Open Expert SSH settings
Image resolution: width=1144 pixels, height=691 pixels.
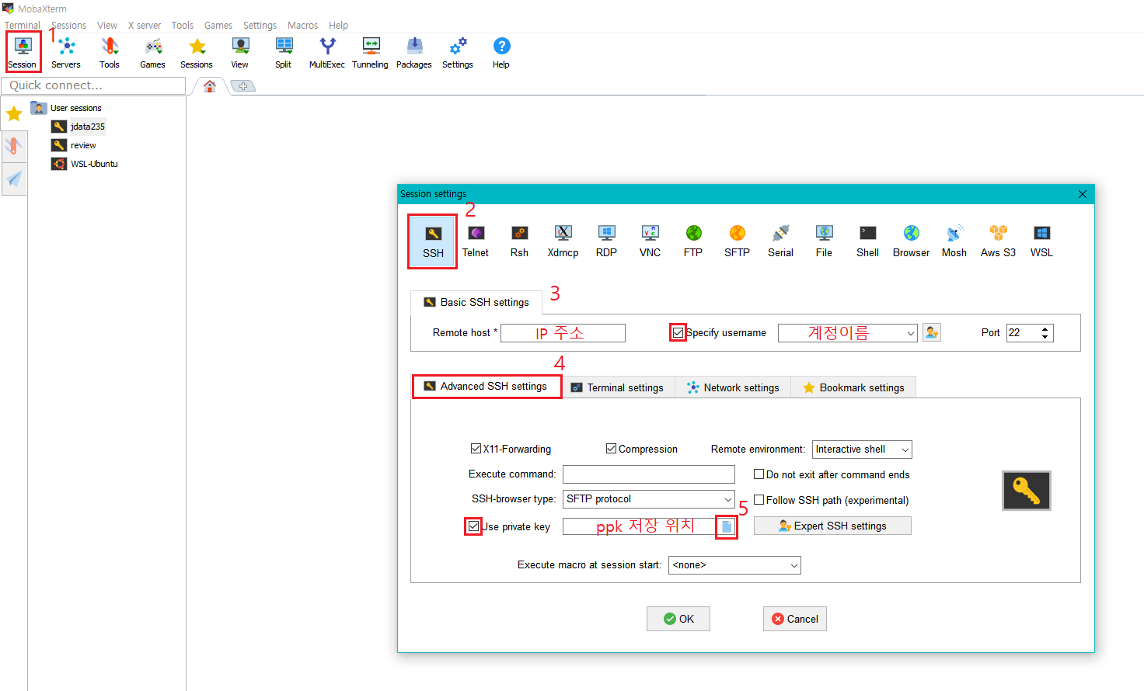(832, 526)
